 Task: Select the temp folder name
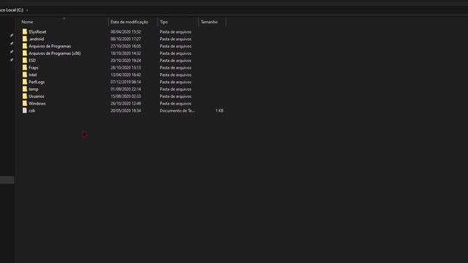(34, 89)
